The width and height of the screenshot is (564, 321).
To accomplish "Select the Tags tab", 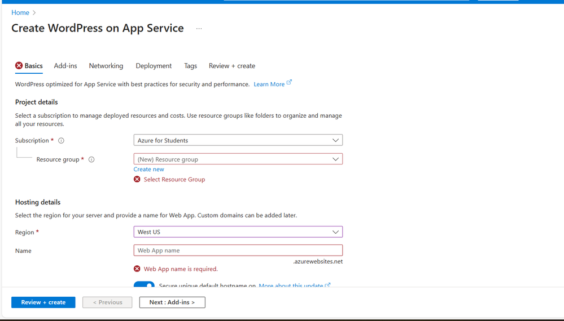I will [x=190, y=66].
